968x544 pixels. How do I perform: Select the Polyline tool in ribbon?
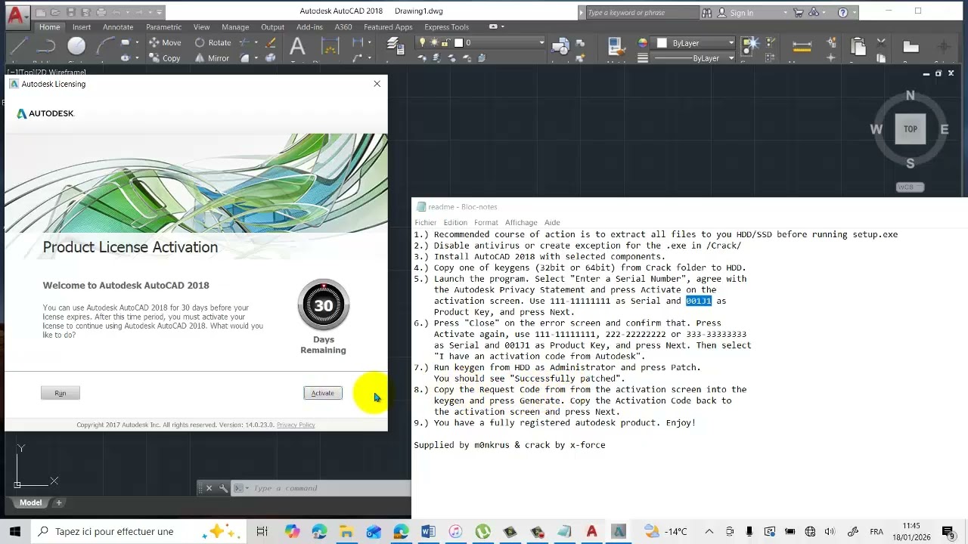[47, 47]
